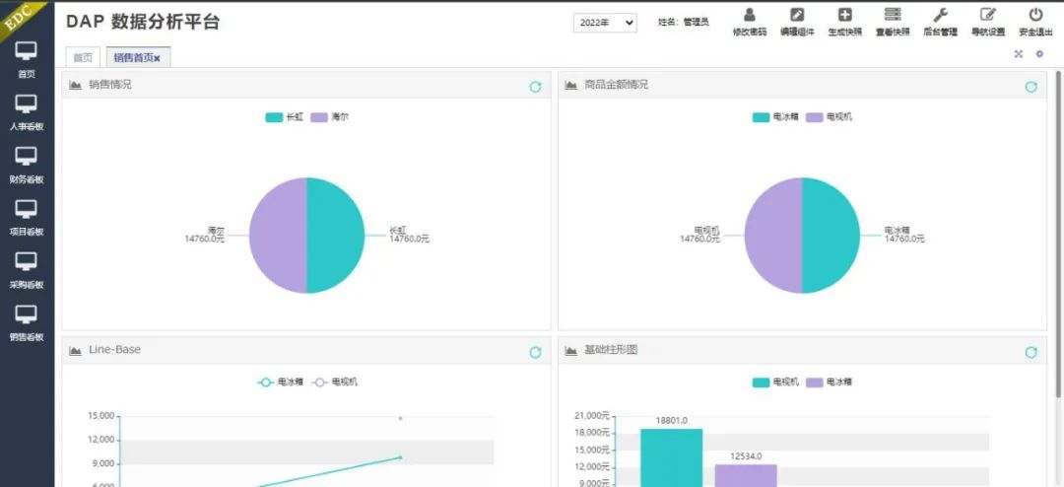Click the 12534.0 purple bar
Image resolution: width=1064 pixels, height=487 pixels.
[746, 475]
